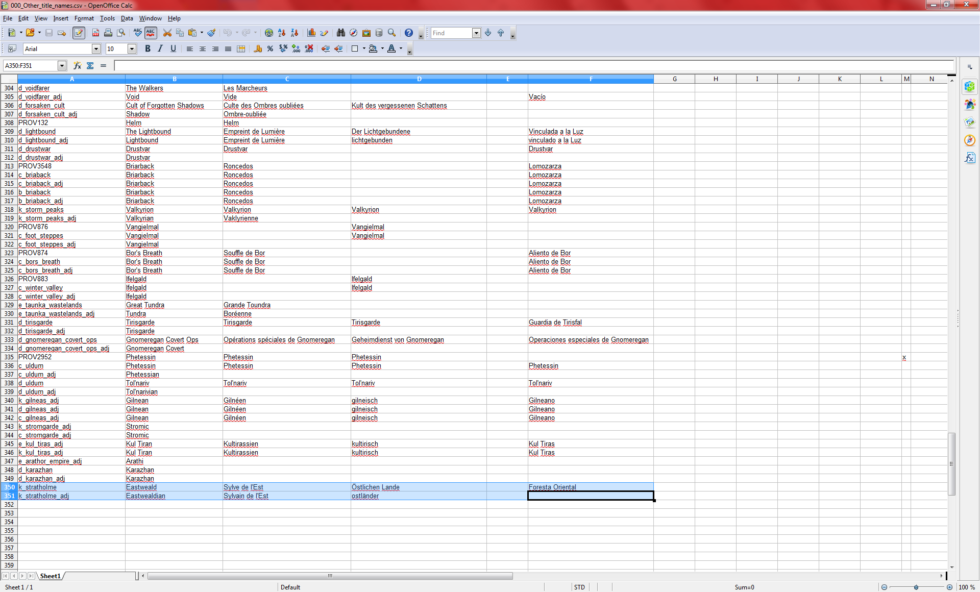
Task: Open the font size dropdown
Action: [132, 48]
